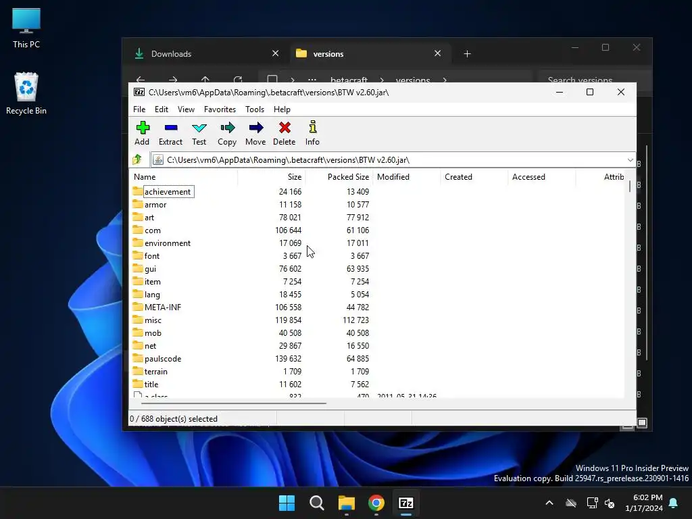Open the Help menu
Screen dimensions: 692x519
[282, 109]
